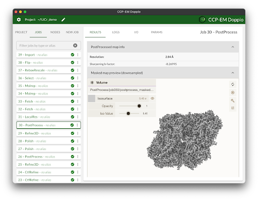Click the Job 30 – PostProcess title
The height and width of the screenshot is (200, 258).
[219, 32]
